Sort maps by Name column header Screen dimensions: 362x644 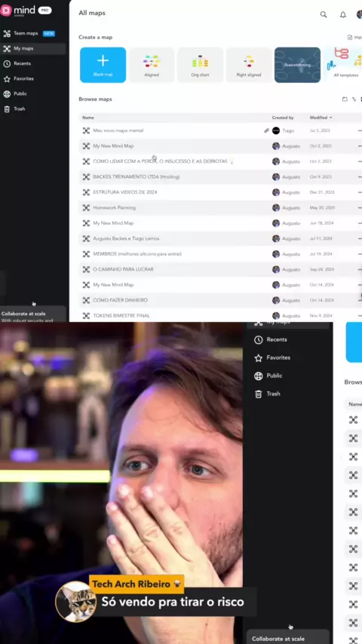click(x=88, y=118)
